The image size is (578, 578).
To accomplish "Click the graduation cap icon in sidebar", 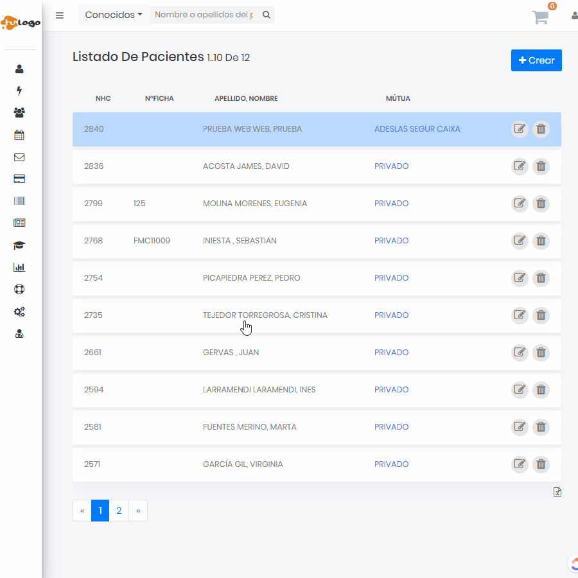I will (x=19, y=245).
